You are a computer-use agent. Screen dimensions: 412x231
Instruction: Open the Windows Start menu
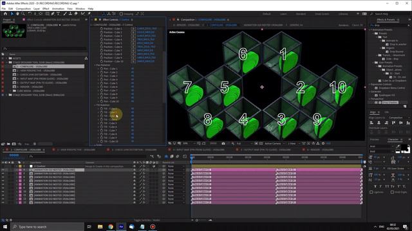[5, 227]
